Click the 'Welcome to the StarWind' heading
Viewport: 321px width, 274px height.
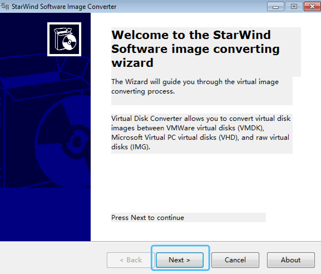click(196, 49)
